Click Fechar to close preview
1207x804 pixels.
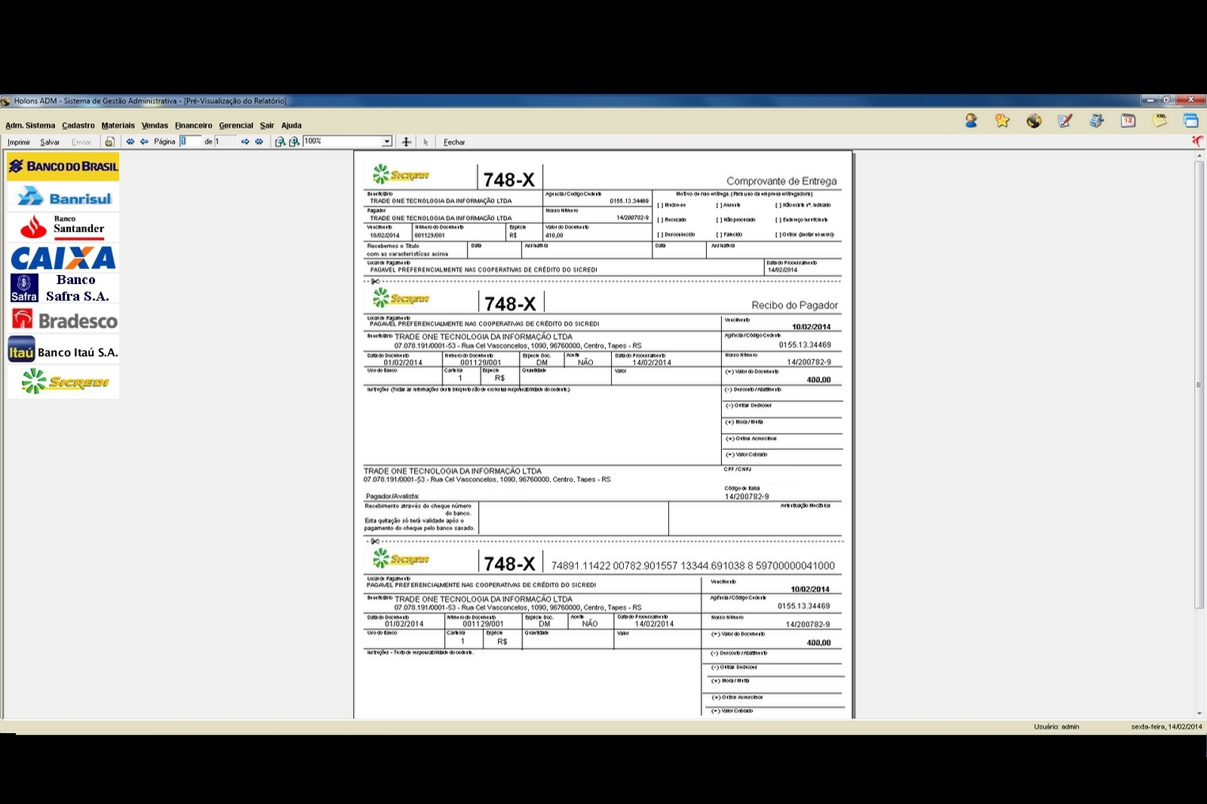(454, 142)
